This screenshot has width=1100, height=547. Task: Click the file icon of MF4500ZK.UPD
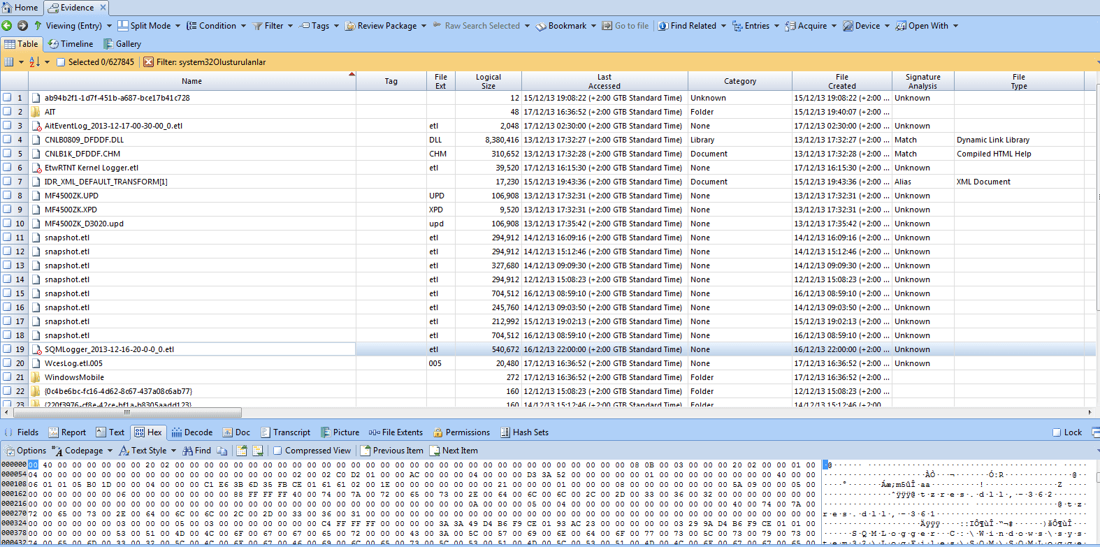36,196
